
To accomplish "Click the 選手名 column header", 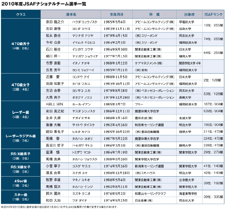I will click(x=71, y=14).
